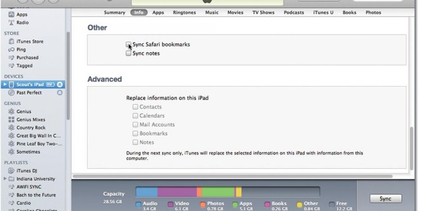Click the 28.56 GB capacity value
The image size is (422, 211).
[x=112, y=201]
